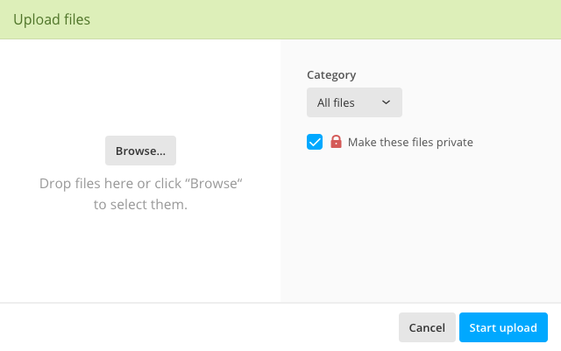This screenshot has height=351, width=561.
Task: Open the Category dropdown showing All files
Action: (354, 102)
